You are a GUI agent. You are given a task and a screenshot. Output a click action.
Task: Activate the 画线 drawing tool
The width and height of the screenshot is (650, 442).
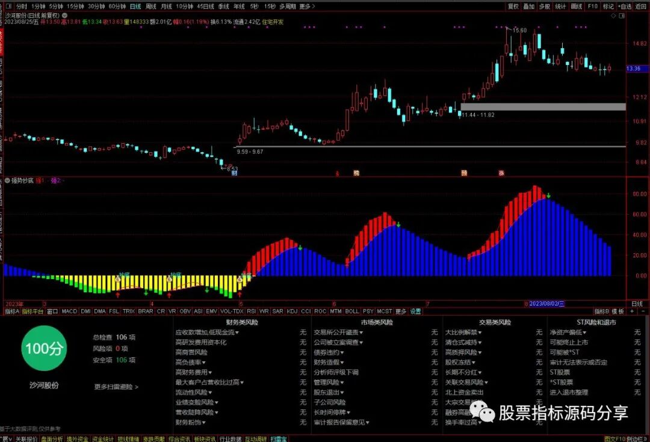point(576,6)
